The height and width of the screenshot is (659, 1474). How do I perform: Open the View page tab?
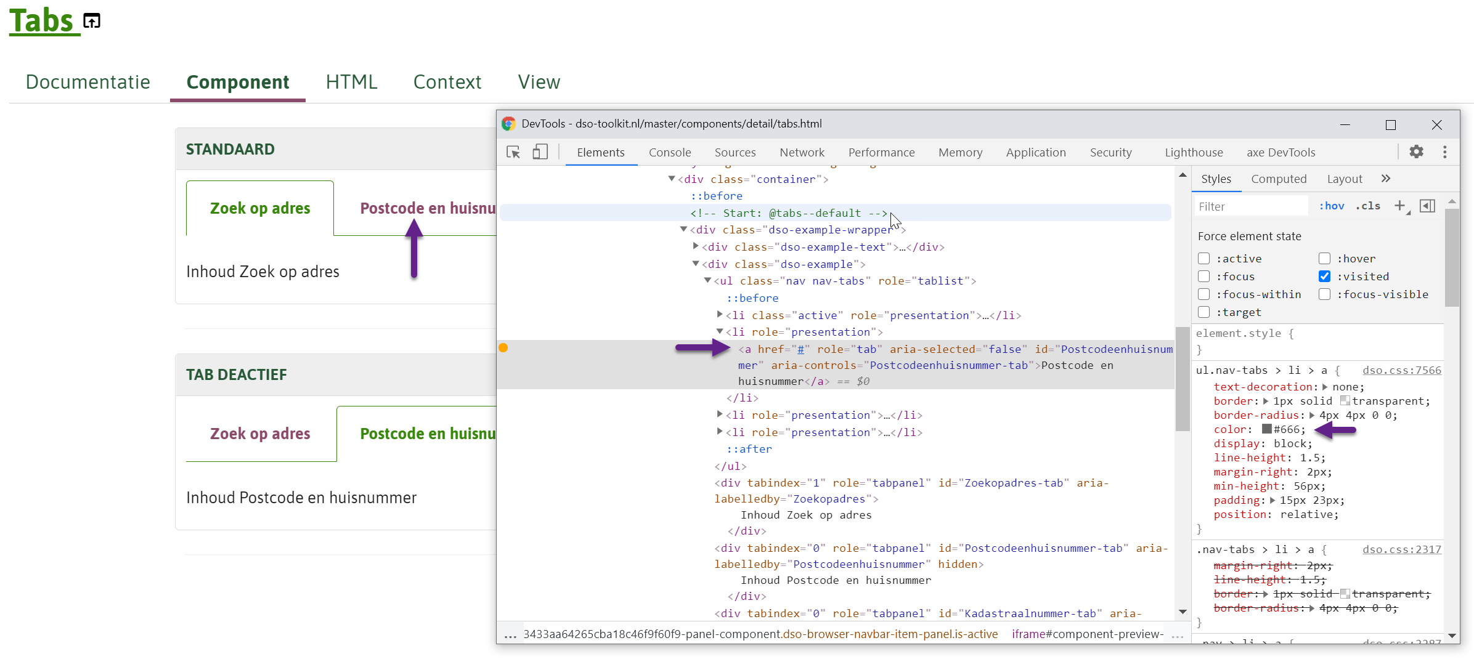pos(539,82)
